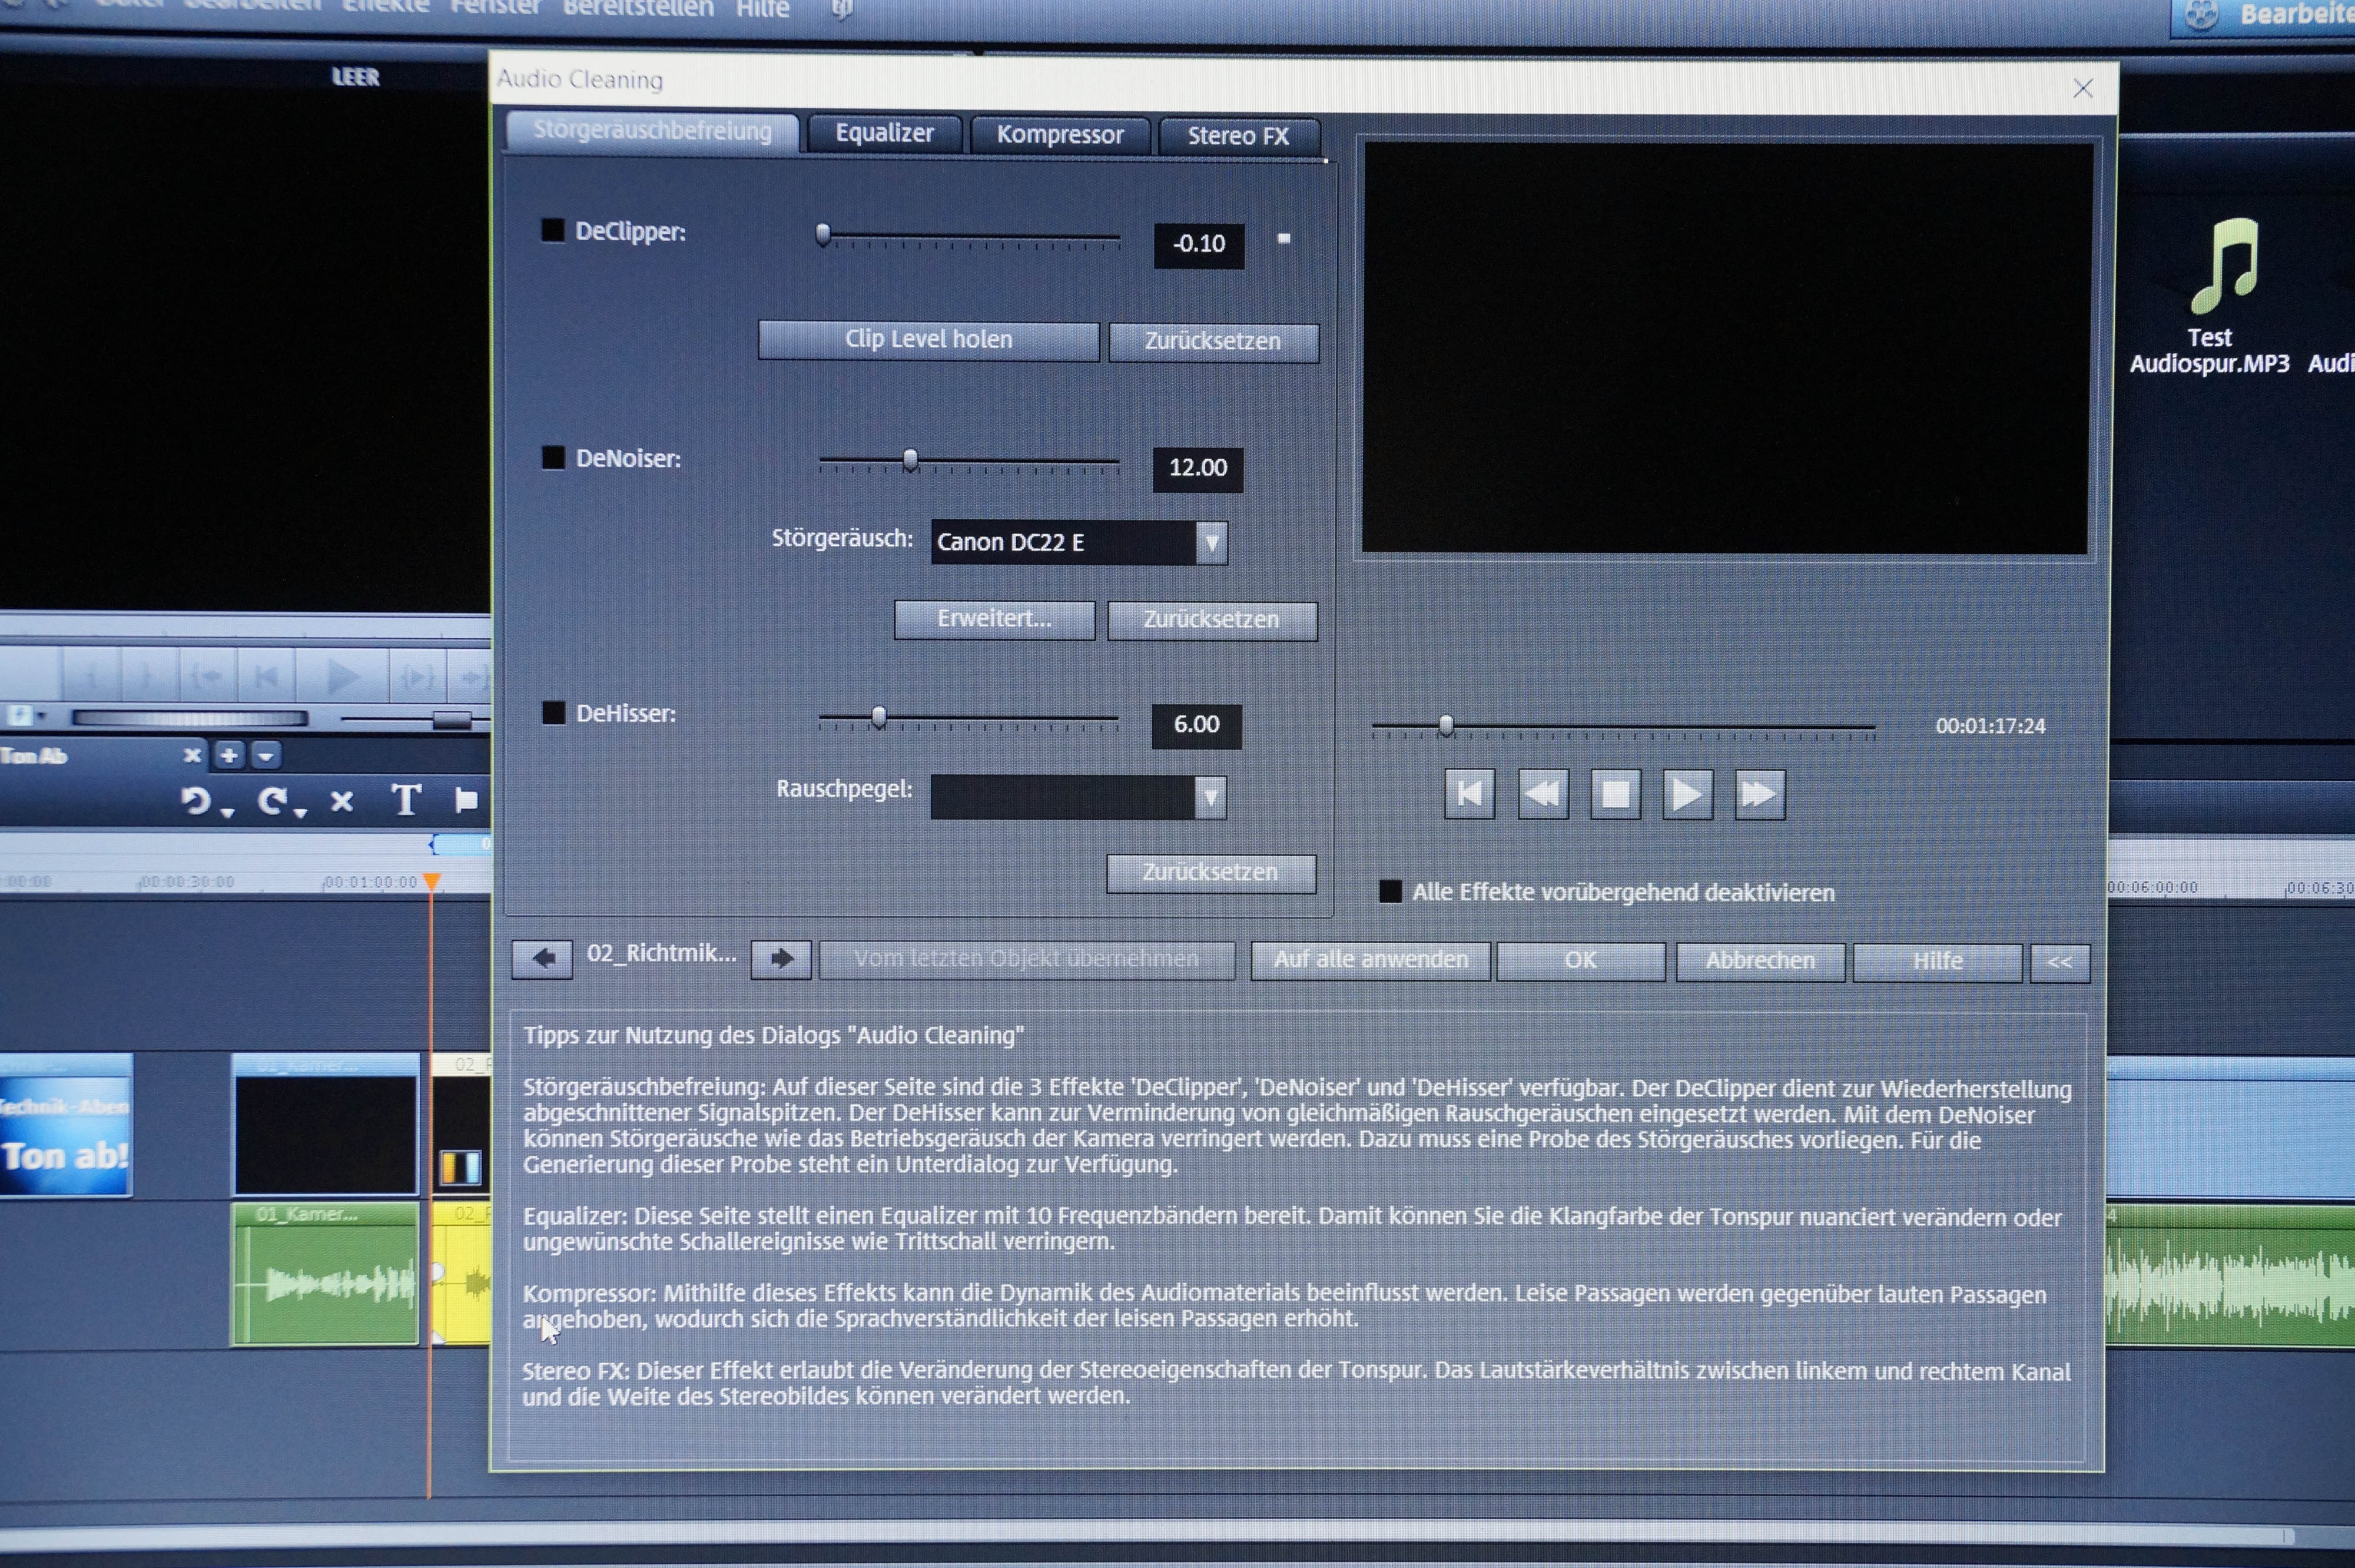The image size is (2355, 1568).
Task: Click the skip to start playback button
Action: [x=1469, y=794]
